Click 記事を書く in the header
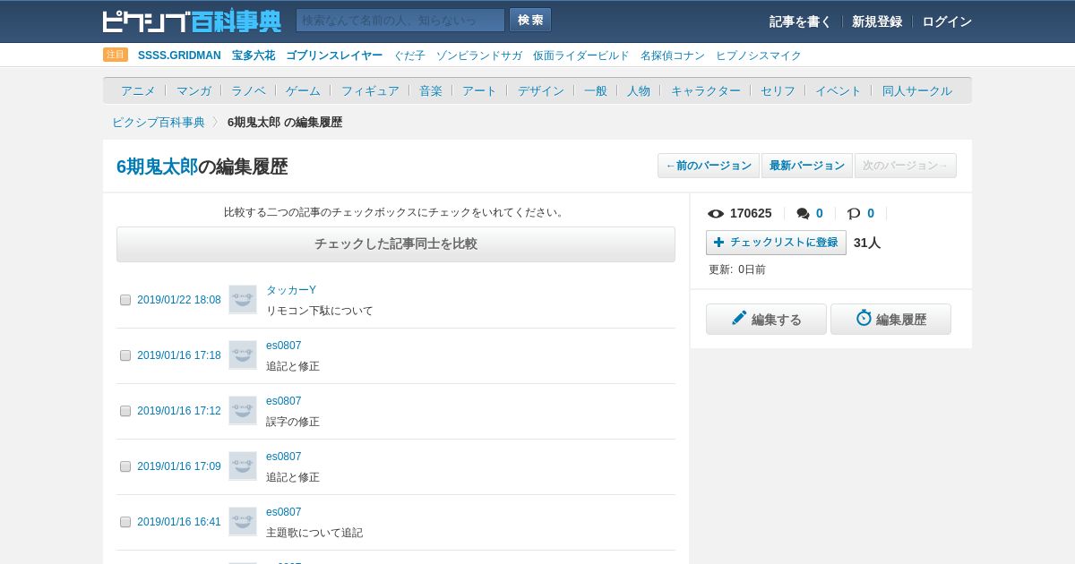 tap(800, 21)
